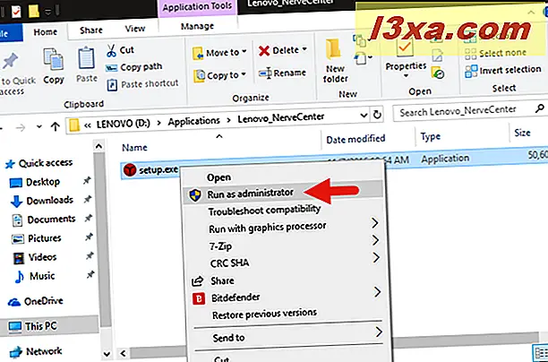Click the Forward navigation arrow
This screenshot has width=548, height=362.
21,127
